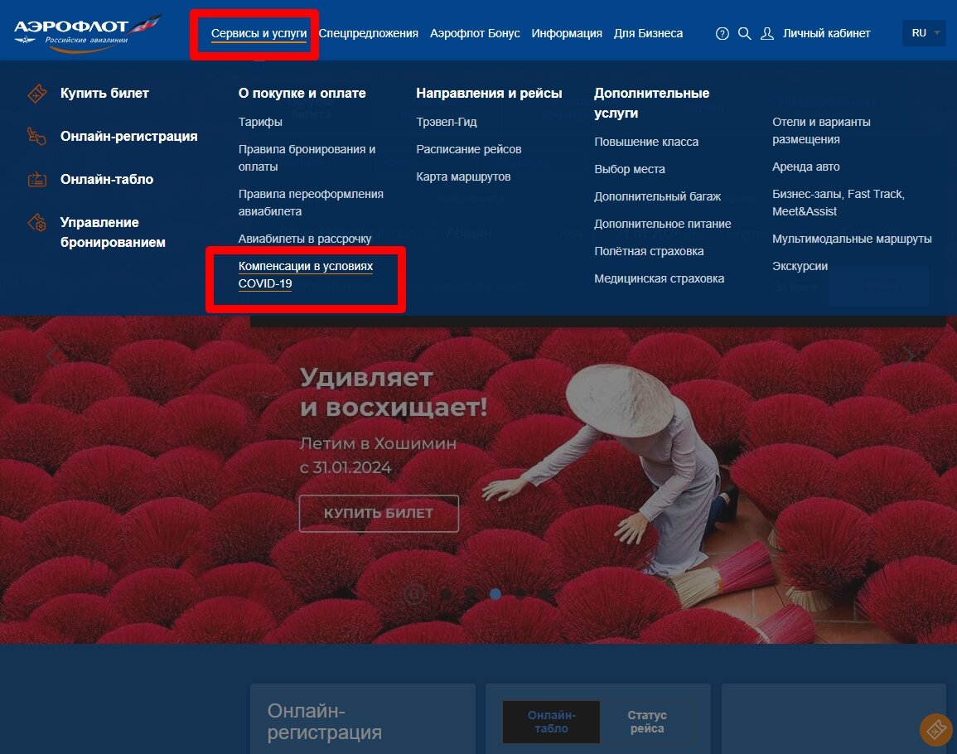This screenshot has width=957, height=754.
Task: Open the help question mark icon
Action: click(x=722, y=34)
